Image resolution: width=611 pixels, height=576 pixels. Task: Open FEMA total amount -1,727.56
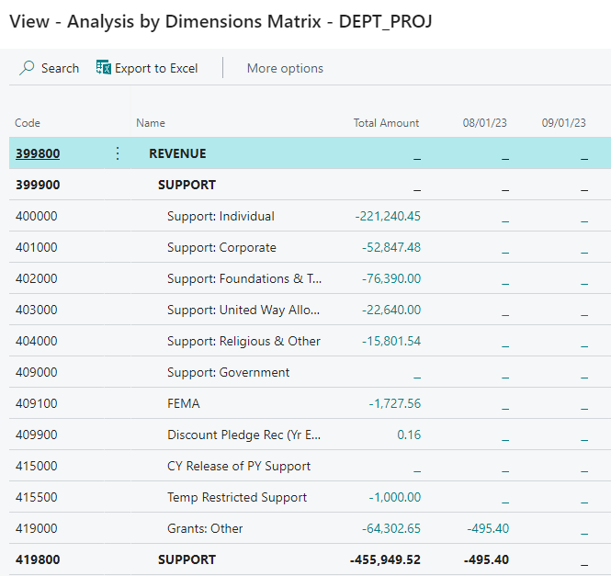coord(394,404)
